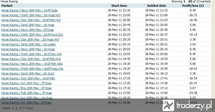Open Clon 26th May 2m4f Mdn Hrd at 20:50
This screenshot has width=215, height=112.
coord(31,20)
